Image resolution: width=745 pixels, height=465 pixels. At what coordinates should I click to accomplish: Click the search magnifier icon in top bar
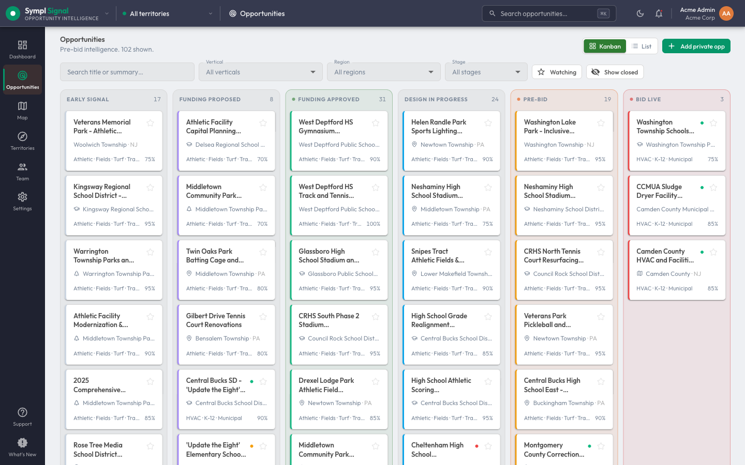(x=493, y=13)
